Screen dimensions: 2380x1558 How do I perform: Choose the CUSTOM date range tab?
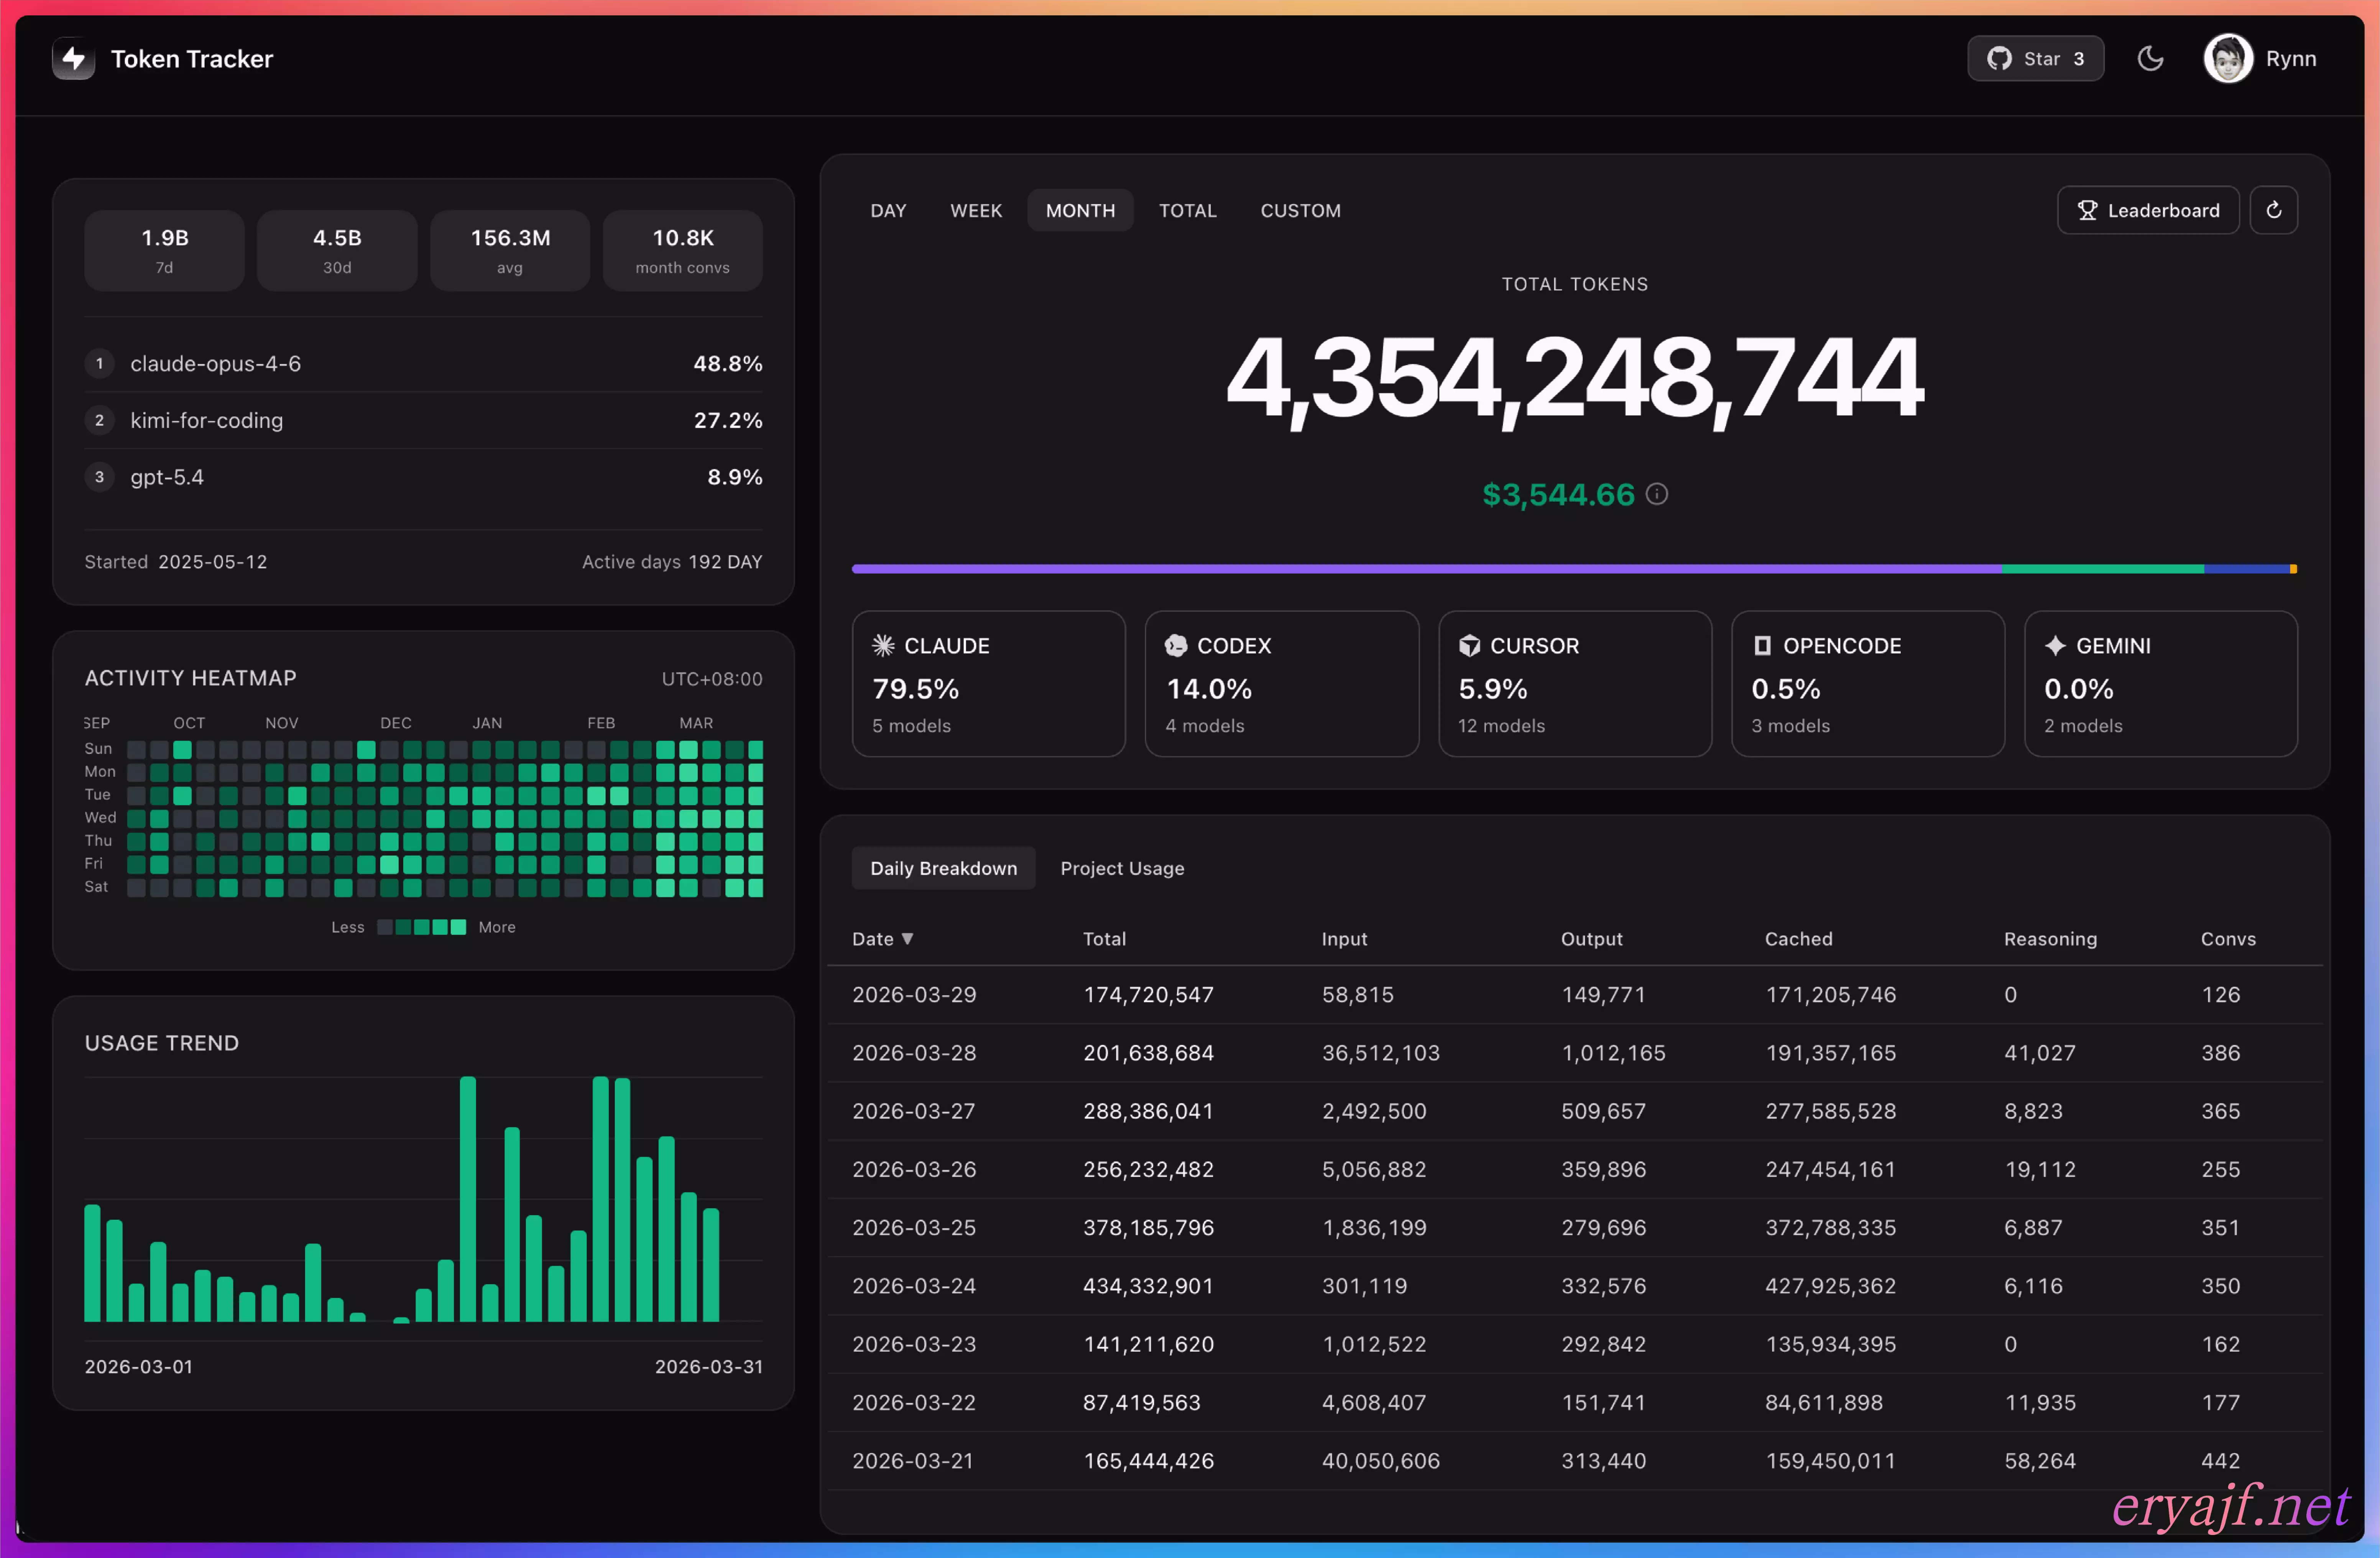tap(1300, 210)
